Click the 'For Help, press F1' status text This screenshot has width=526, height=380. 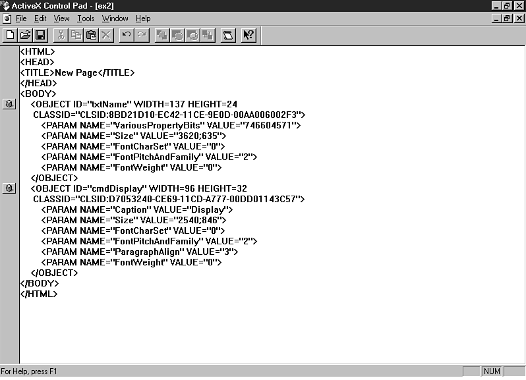pos(29,371)
